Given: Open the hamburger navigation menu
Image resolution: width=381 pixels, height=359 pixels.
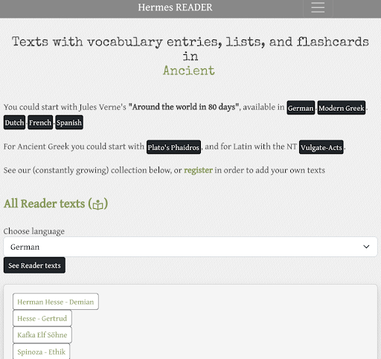Looking at the screenshot, I should pos(318,7).
